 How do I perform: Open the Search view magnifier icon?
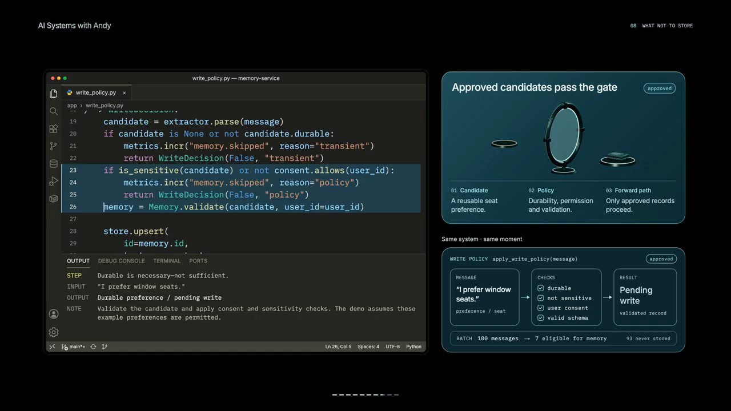(x=54, y=111)
